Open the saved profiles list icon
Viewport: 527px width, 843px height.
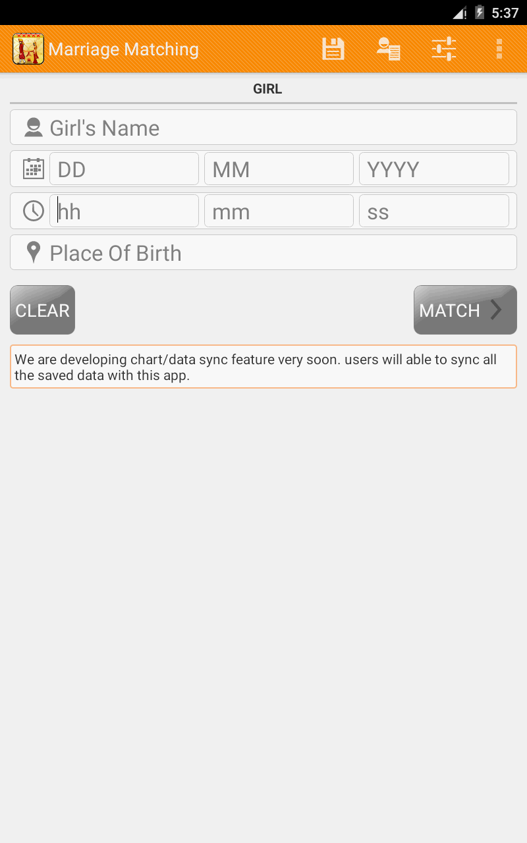pyautogui.click(x=389, y=49)
